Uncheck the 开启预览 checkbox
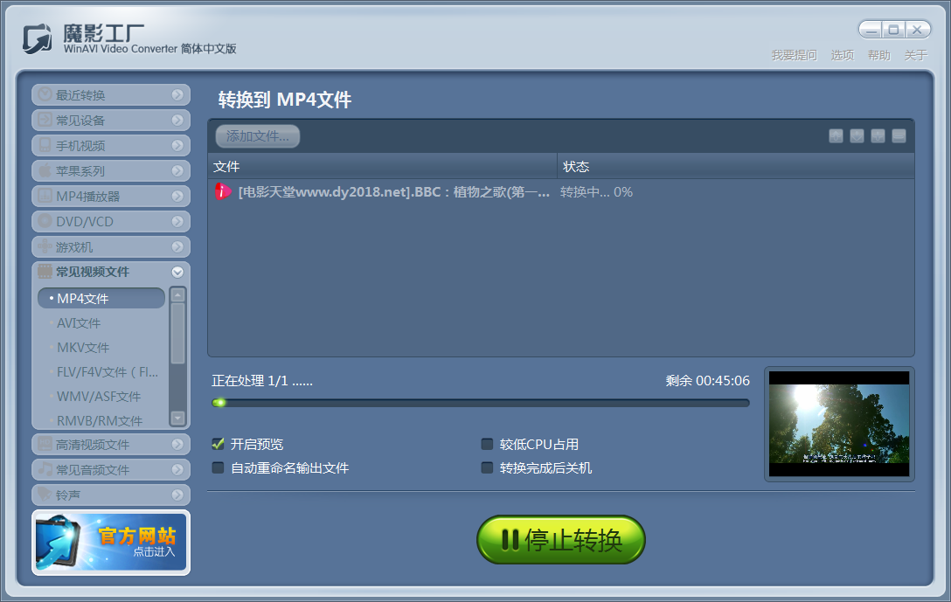This screenshot has height=602, width=951. pos(218,444)
